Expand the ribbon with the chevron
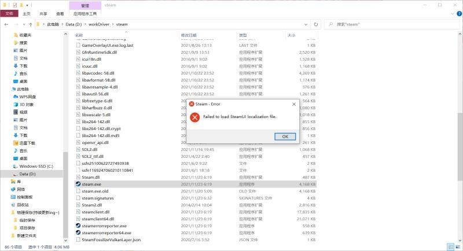Screen dimensions: 463x251 point(453,13)
